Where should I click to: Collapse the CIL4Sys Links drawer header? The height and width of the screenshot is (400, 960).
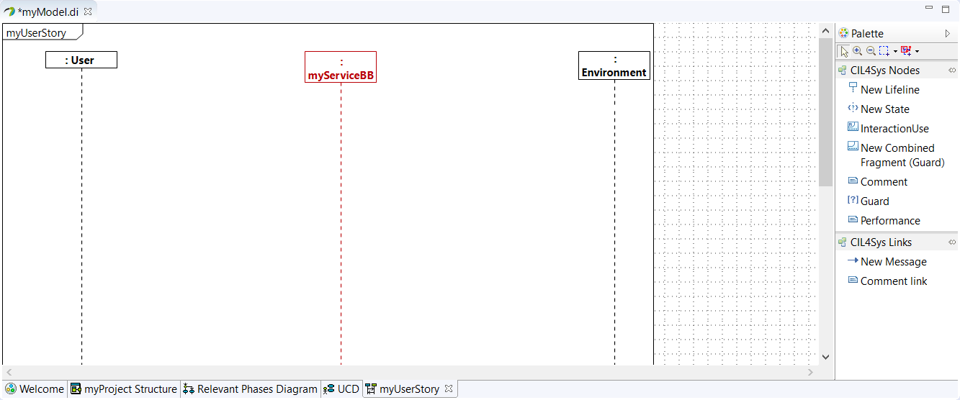pos(897,242)
